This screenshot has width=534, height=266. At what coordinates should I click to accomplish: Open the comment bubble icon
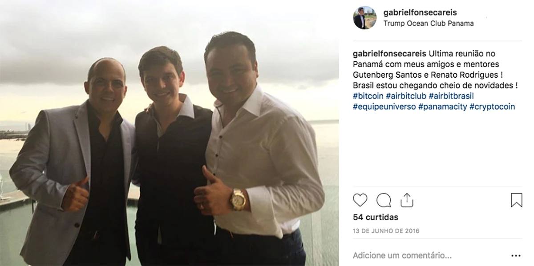[x=384, y=200]
